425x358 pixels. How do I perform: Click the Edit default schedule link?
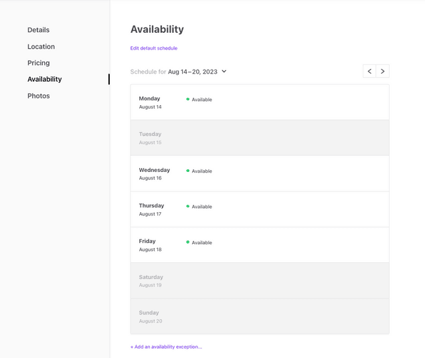pyautogui.click(x=154, y=48)
